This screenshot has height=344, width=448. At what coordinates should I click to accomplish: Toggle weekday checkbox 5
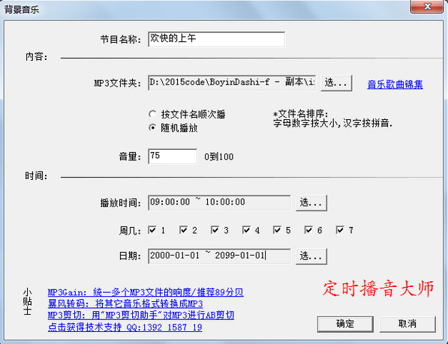pyautogui.click(x=277, y=230)
